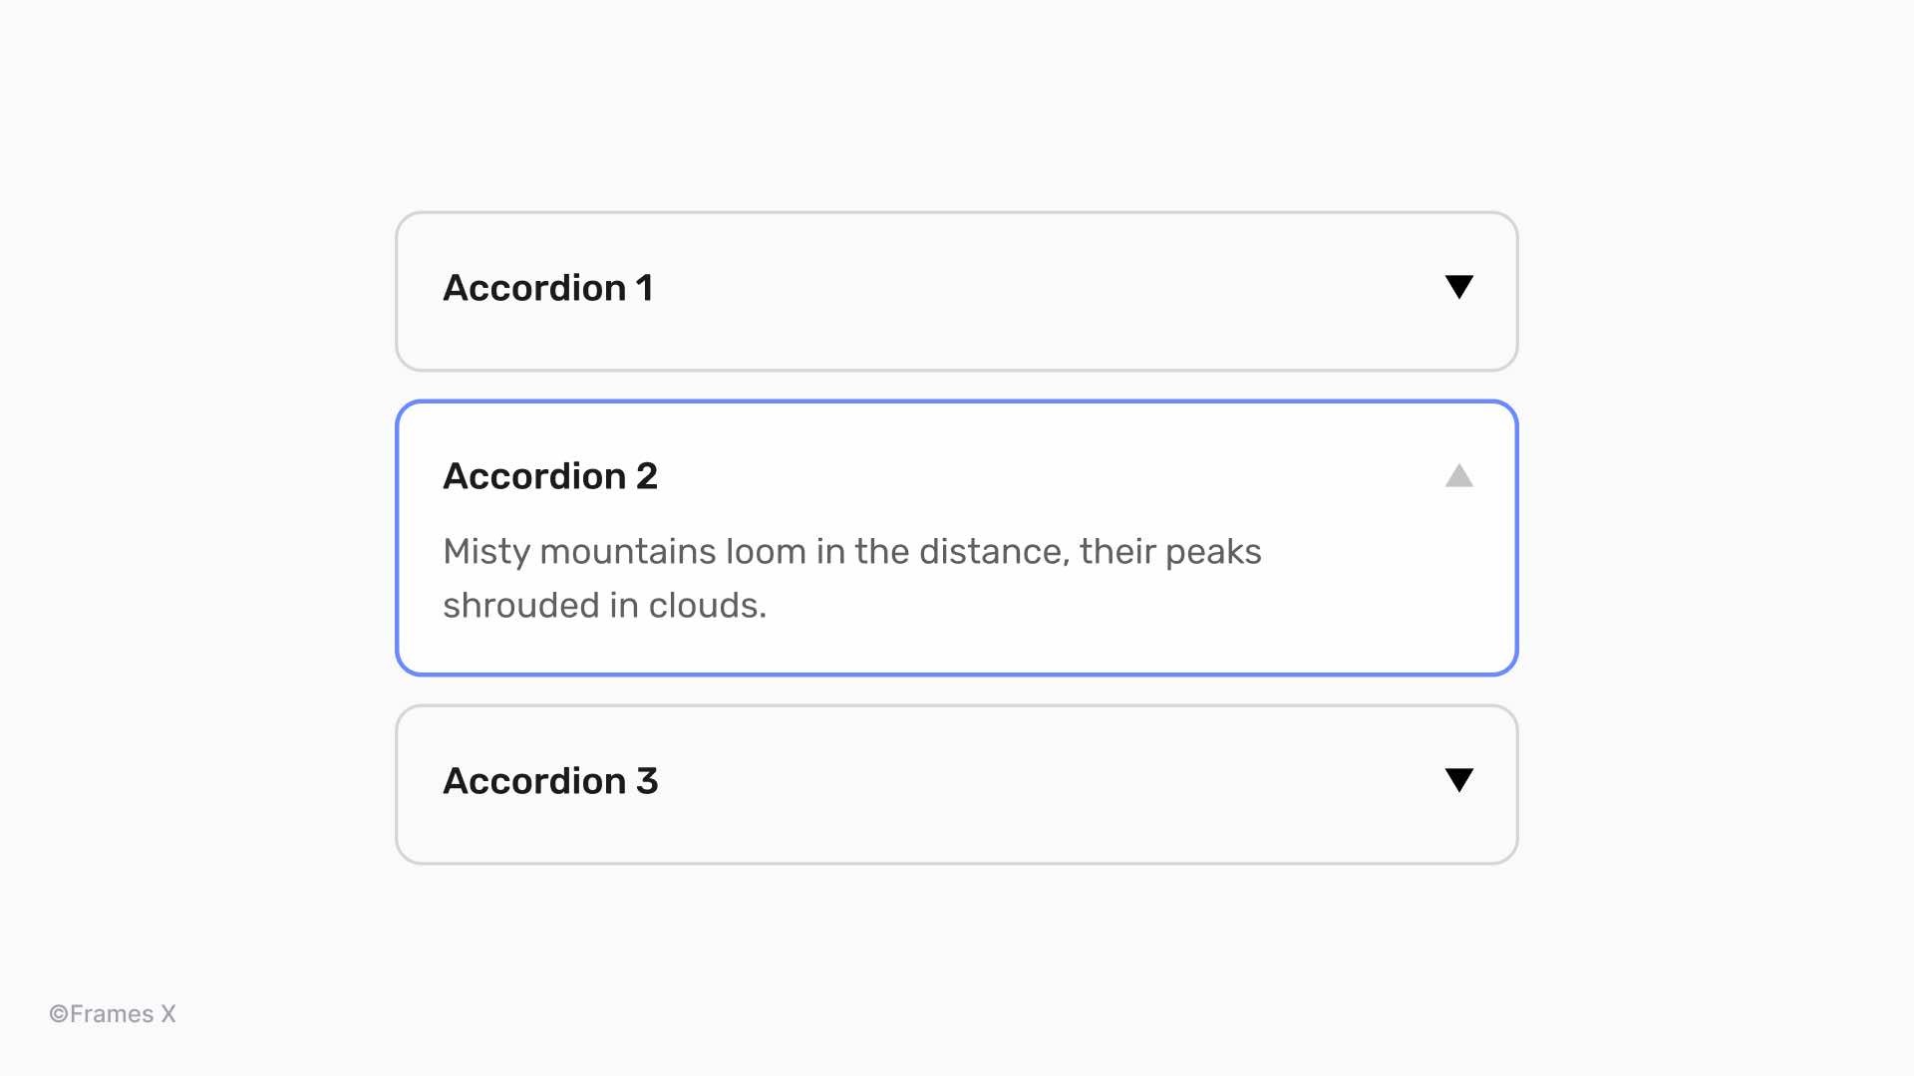Click the misty mountains description text
The height and width of the screenshot is (1076, 1914).
(852, 576)
